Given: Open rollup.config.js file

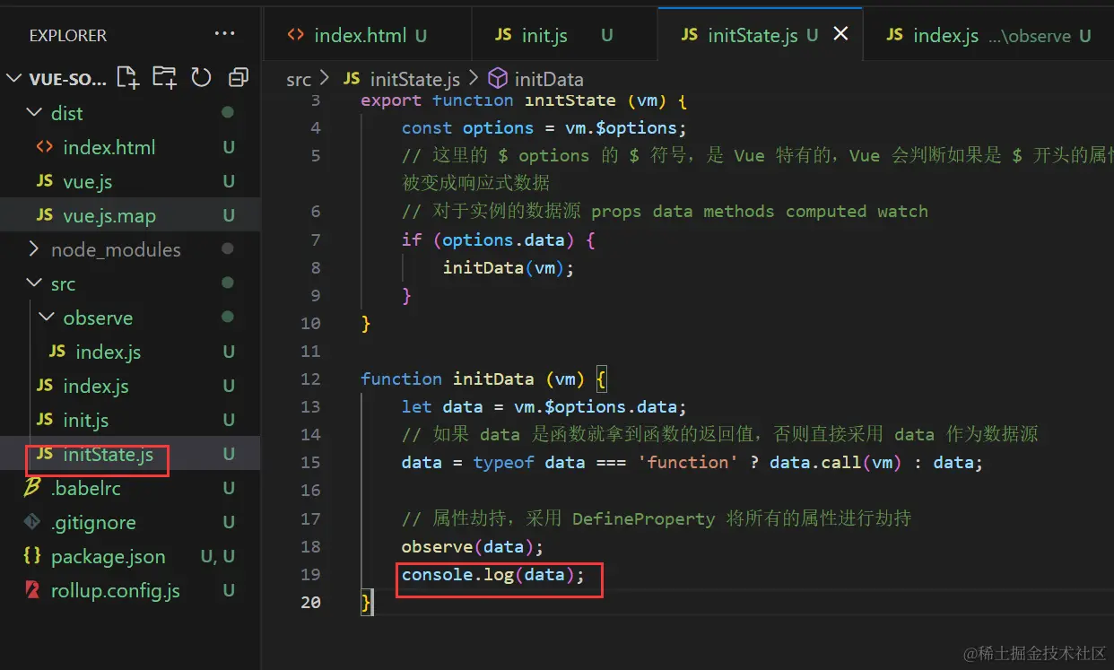Looking at the screenshot, I should (116, 590).
